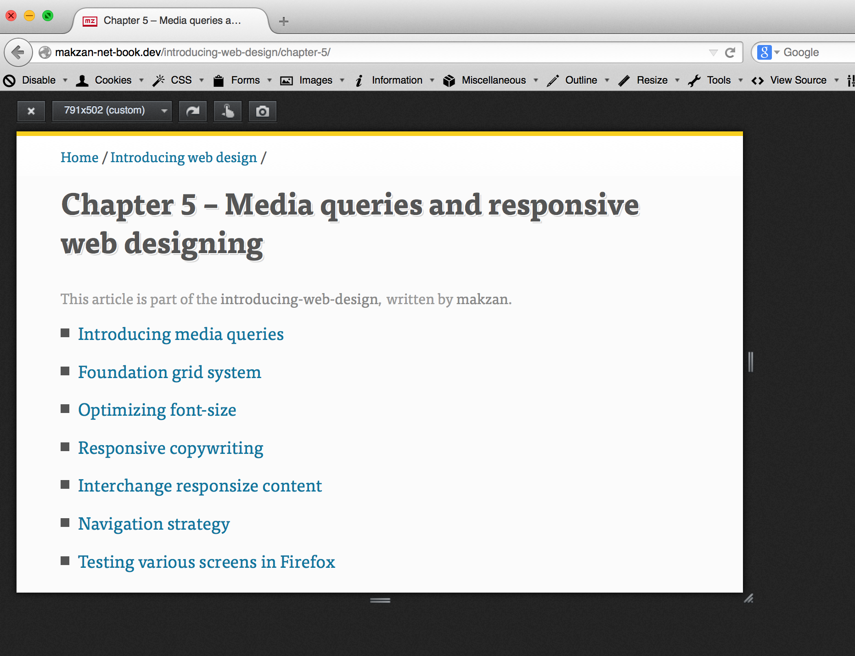Select the Disable menu icon on Web Developer toolbar

point(9,80)
